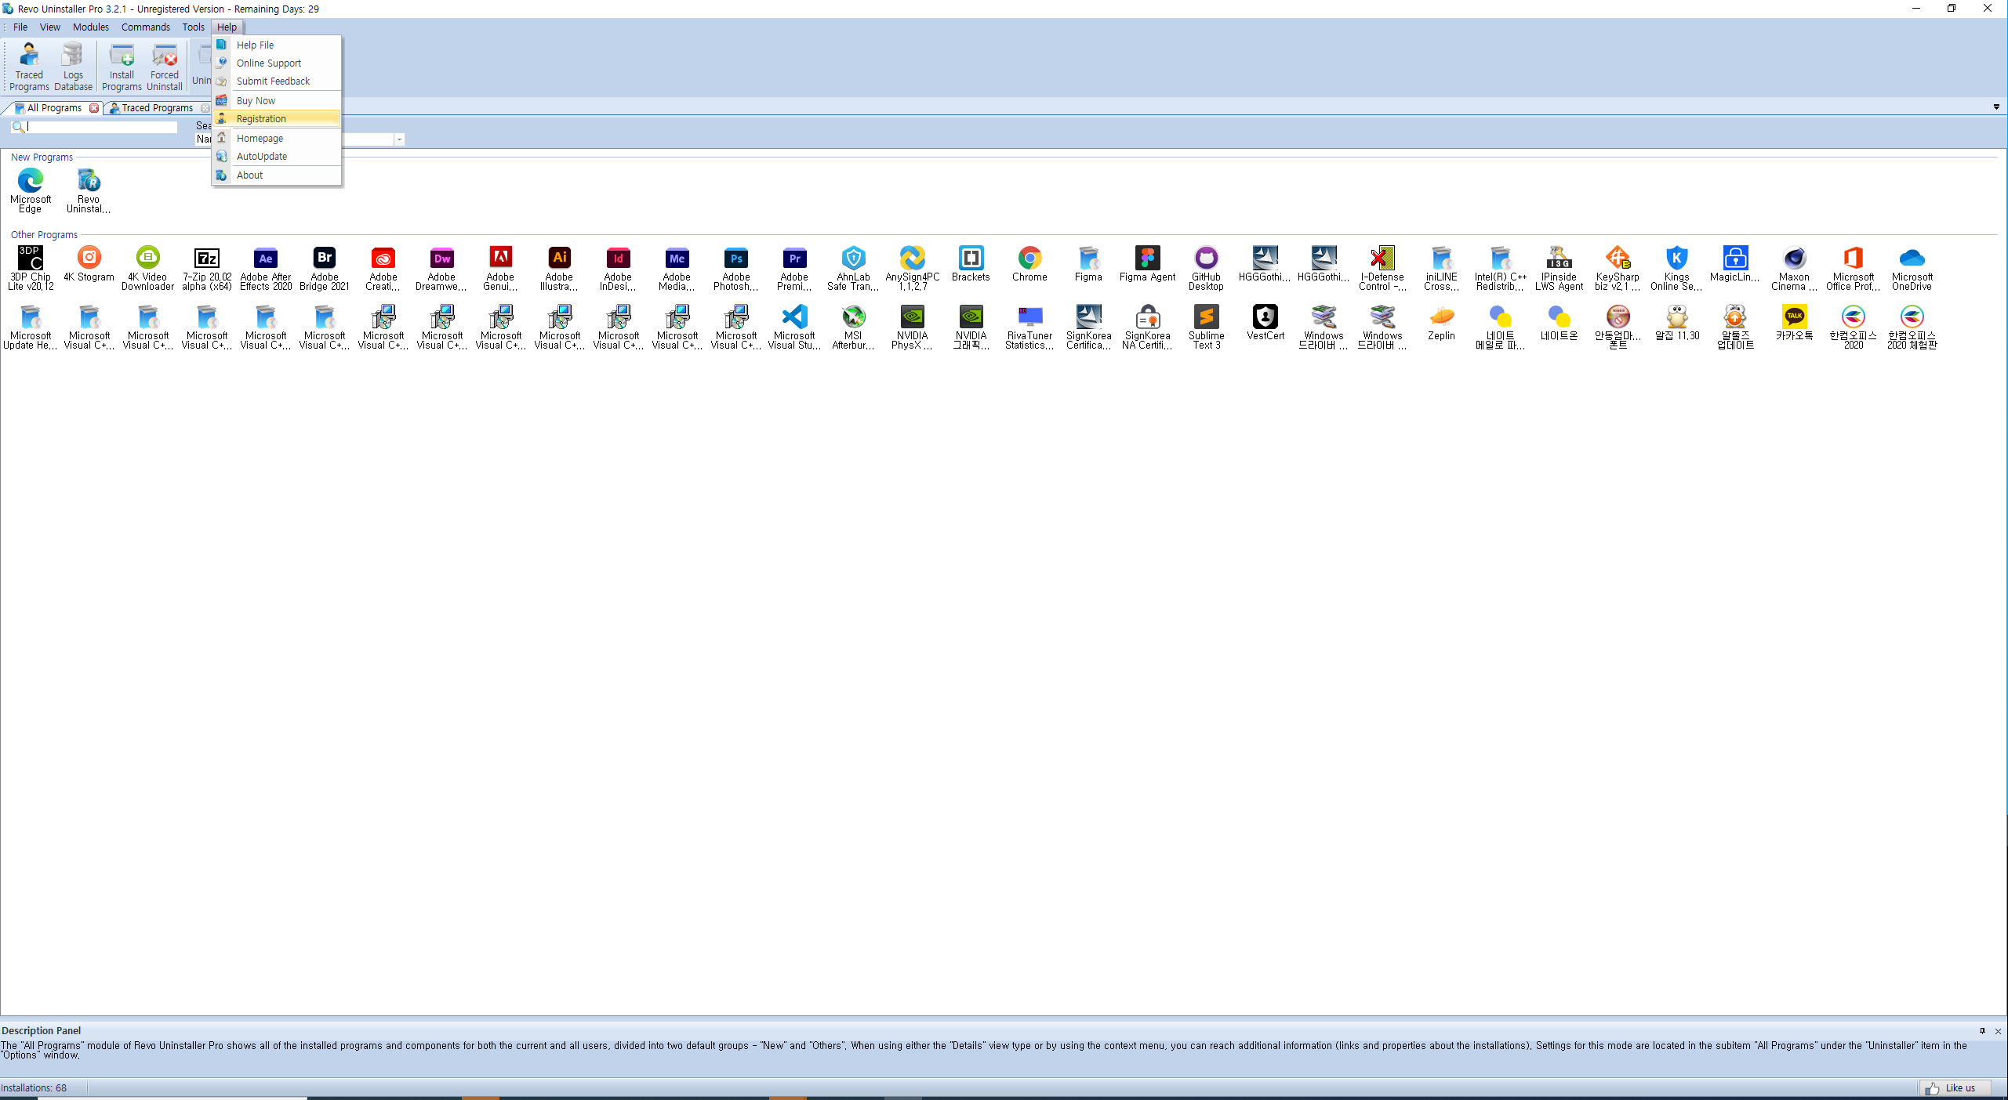This screenshot has height=1100, width=2008.
Task: Switch to the Traced Programs tab
Action: tap(157, 108)
